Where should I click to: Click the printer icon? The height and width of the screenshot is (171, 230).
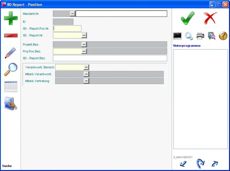coord(200,36)
